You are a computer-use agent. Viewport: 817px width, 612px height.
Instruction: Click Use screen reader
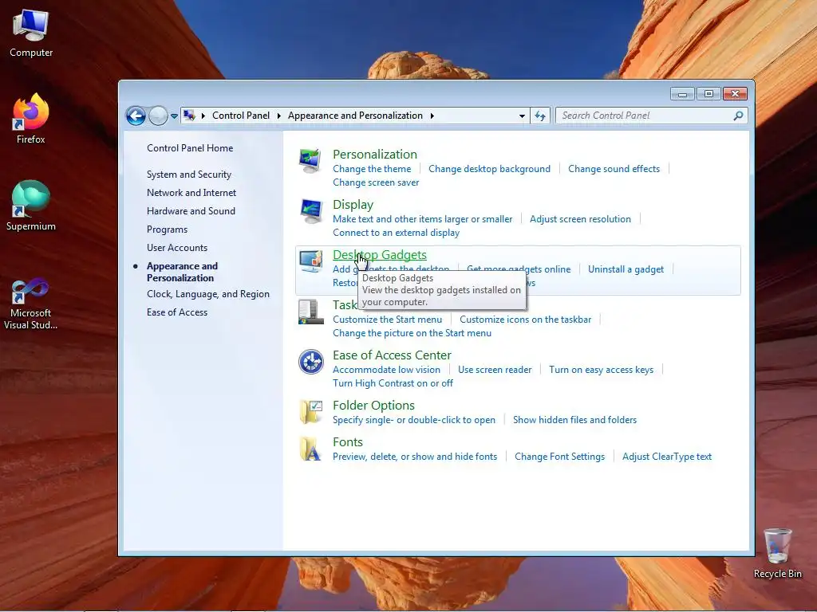495,370
